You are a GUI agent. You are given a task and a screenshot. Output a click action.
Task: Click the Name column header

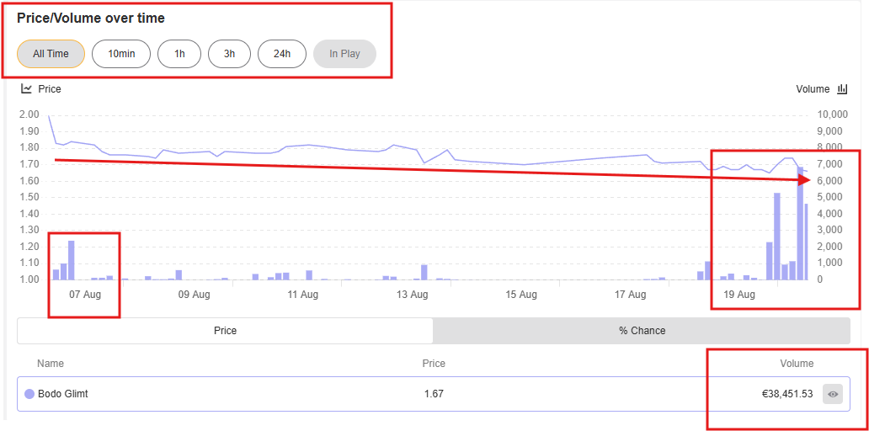tap(51, 364)
